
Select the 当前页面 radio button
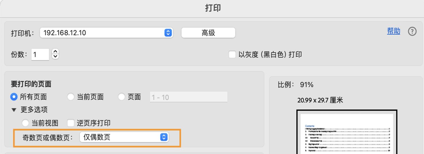71,97
